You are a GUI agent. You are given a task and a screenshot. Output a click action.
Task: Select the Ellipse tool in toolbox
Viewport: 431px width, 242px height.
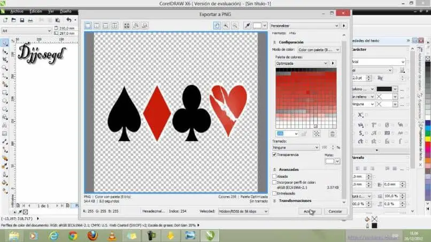coord(5,101)
